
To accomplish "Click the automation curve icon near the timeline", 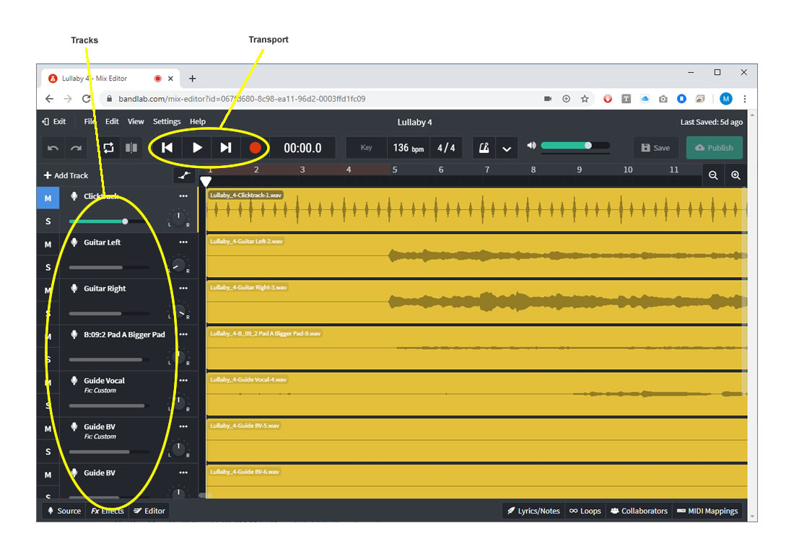I will [x=184, y=175].
